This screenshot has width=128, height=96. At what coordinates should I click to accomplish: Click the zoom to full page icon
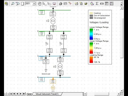coord(22,4)
